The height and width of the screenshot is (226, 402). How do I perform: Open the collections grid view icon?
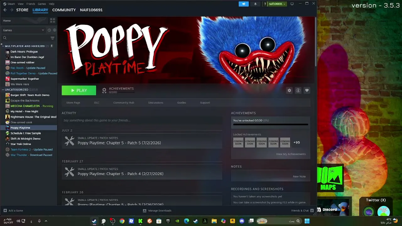(52, 20)
